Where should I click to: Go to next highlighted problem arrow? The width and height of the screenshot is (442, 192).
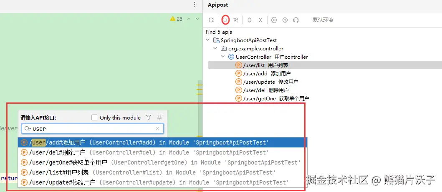click(x=197, y=19)
